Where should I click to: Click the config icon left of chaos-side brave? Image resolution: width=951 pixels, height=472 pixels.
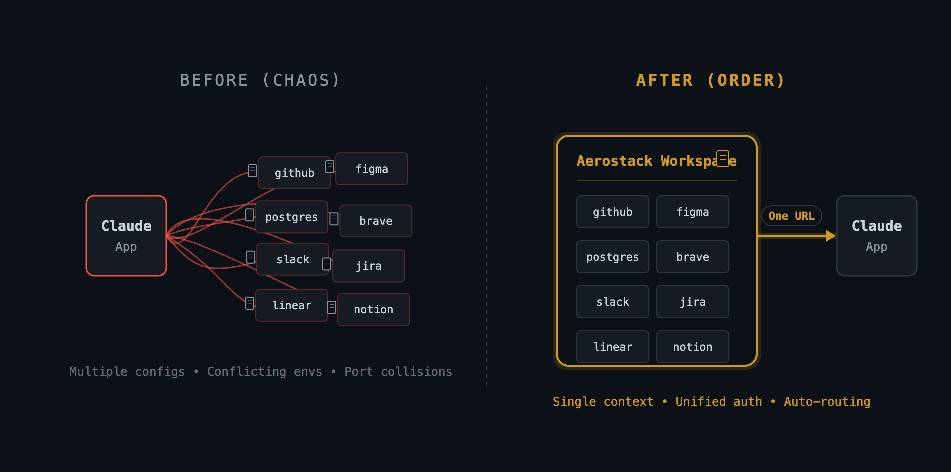[334, 219]
